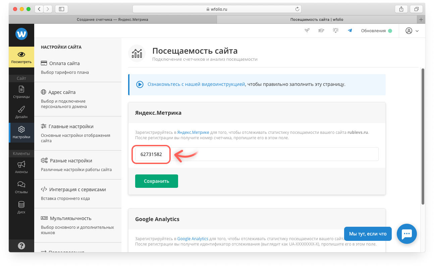The width and height of the screenshot is (434, 267).
Task: Click the НАСТРОЙКИ САЙТА sidebar heading
Action: pyautogui.click(x=61, y=47)
